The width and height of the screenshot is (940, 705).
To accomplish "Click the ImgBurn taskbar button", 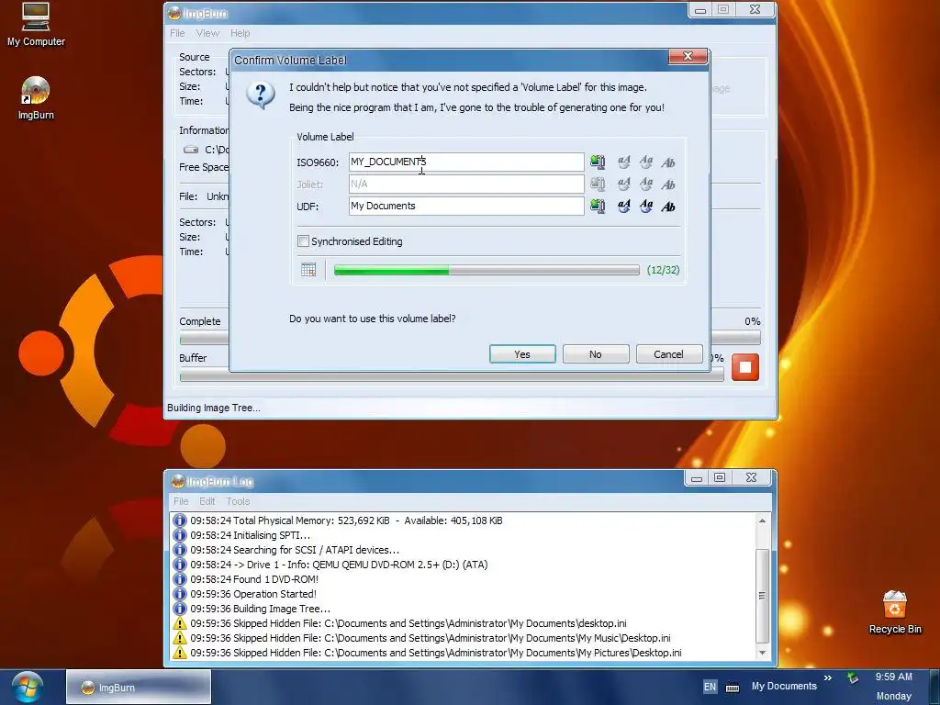I will pos(139,687).
